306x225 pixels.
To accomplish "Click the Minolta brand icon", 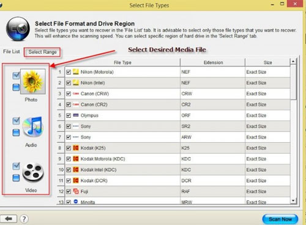I will tap(76, 202).
